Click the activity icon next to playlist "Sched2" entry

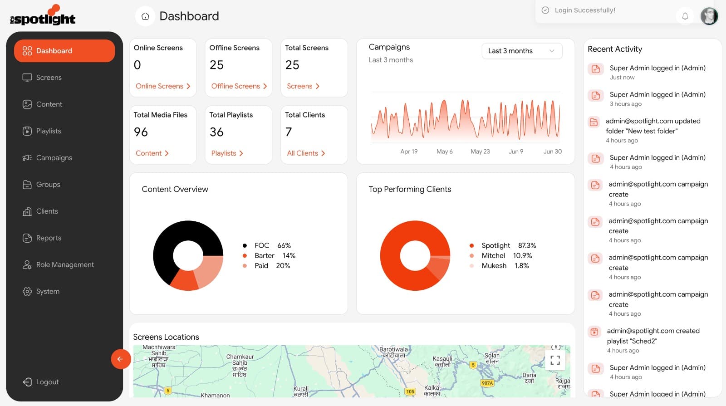tap(594, 332)
